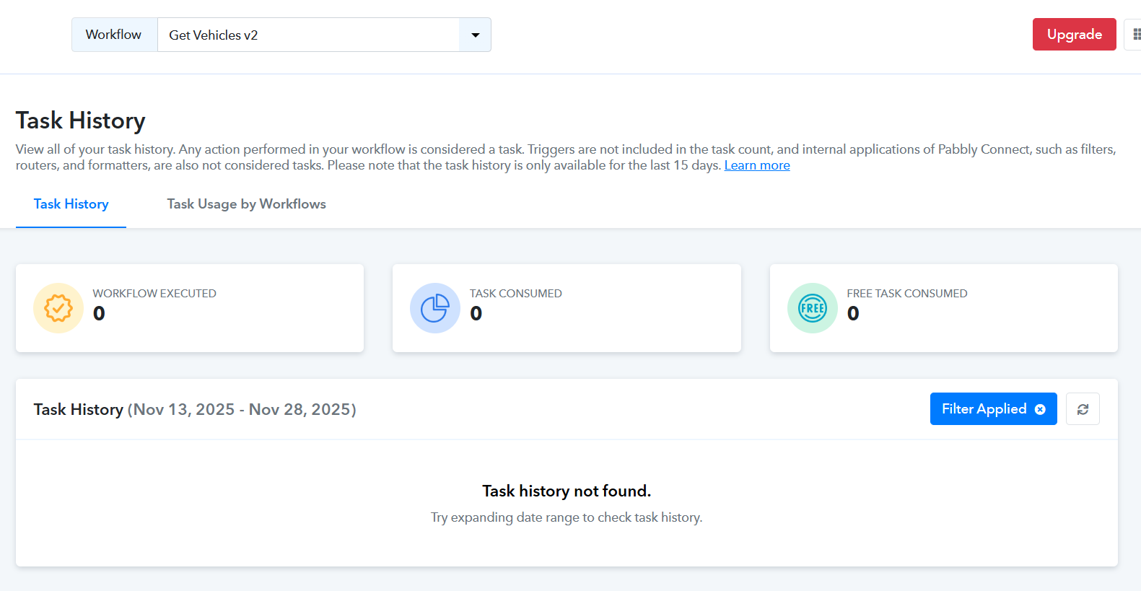Click the refresh task history icon

tap(1083, 409)
